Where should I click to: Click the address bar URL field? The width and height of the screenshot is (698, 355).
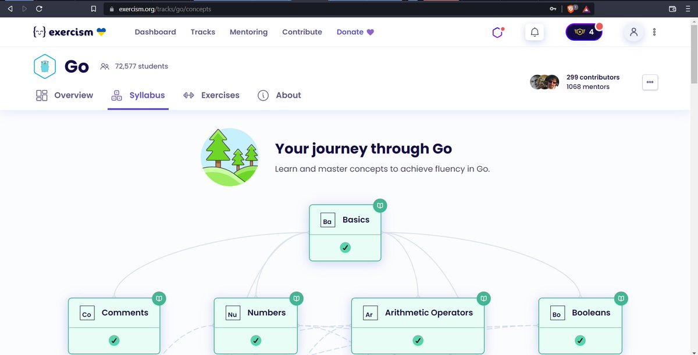(x=326, y=9)
